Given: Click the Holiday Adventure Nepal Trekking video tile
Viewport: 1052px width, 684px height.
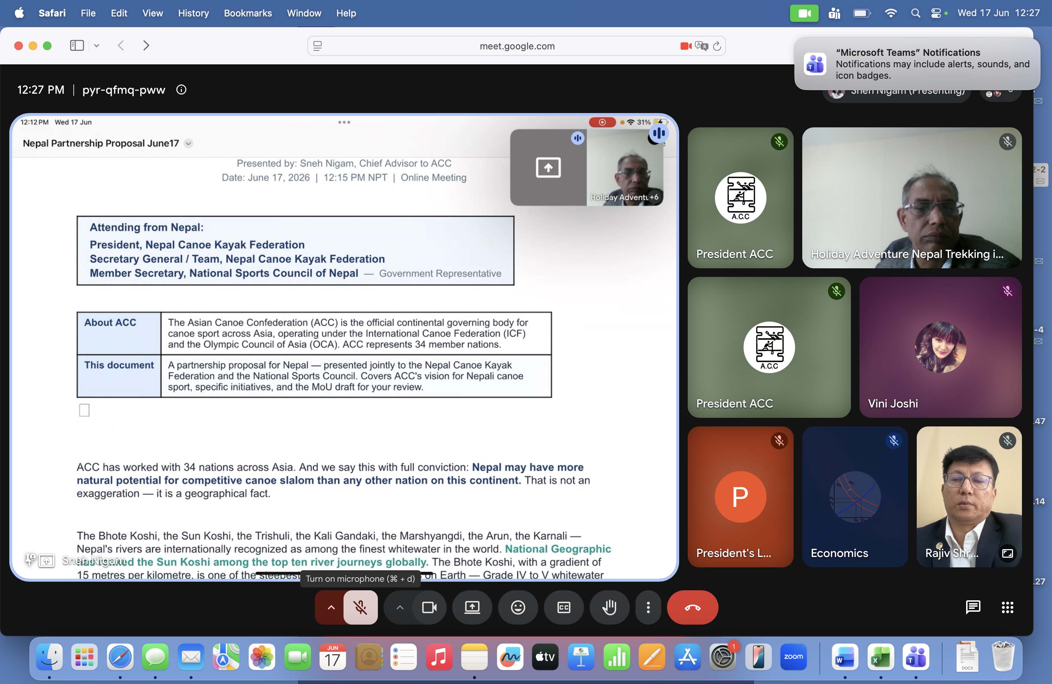Looking at the screenshot, I should (911, 198).
